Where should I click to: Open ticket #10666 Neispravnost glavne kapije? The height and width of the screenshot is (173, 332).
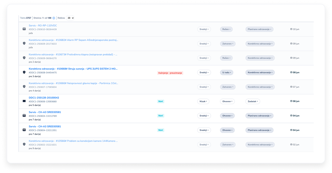(73, 83)
